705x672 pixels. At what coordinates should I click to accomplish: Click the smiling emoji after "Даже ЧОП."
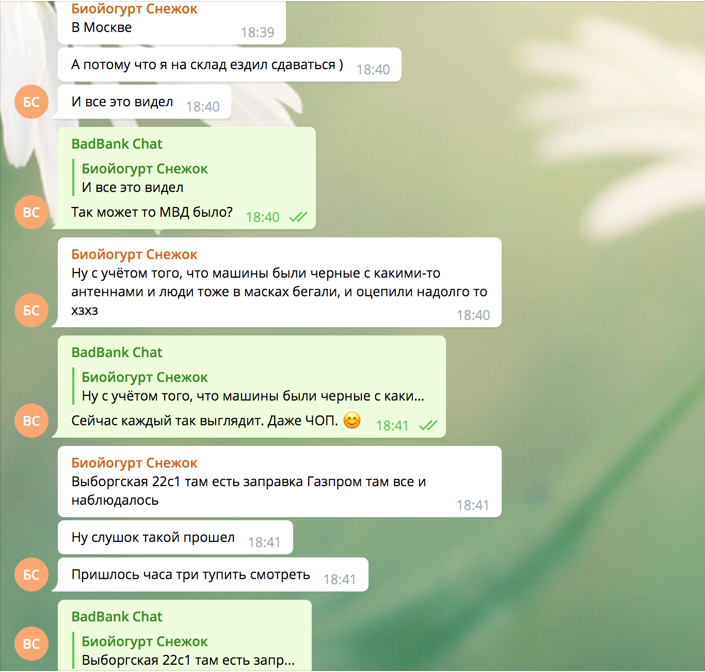coord(352,421)
